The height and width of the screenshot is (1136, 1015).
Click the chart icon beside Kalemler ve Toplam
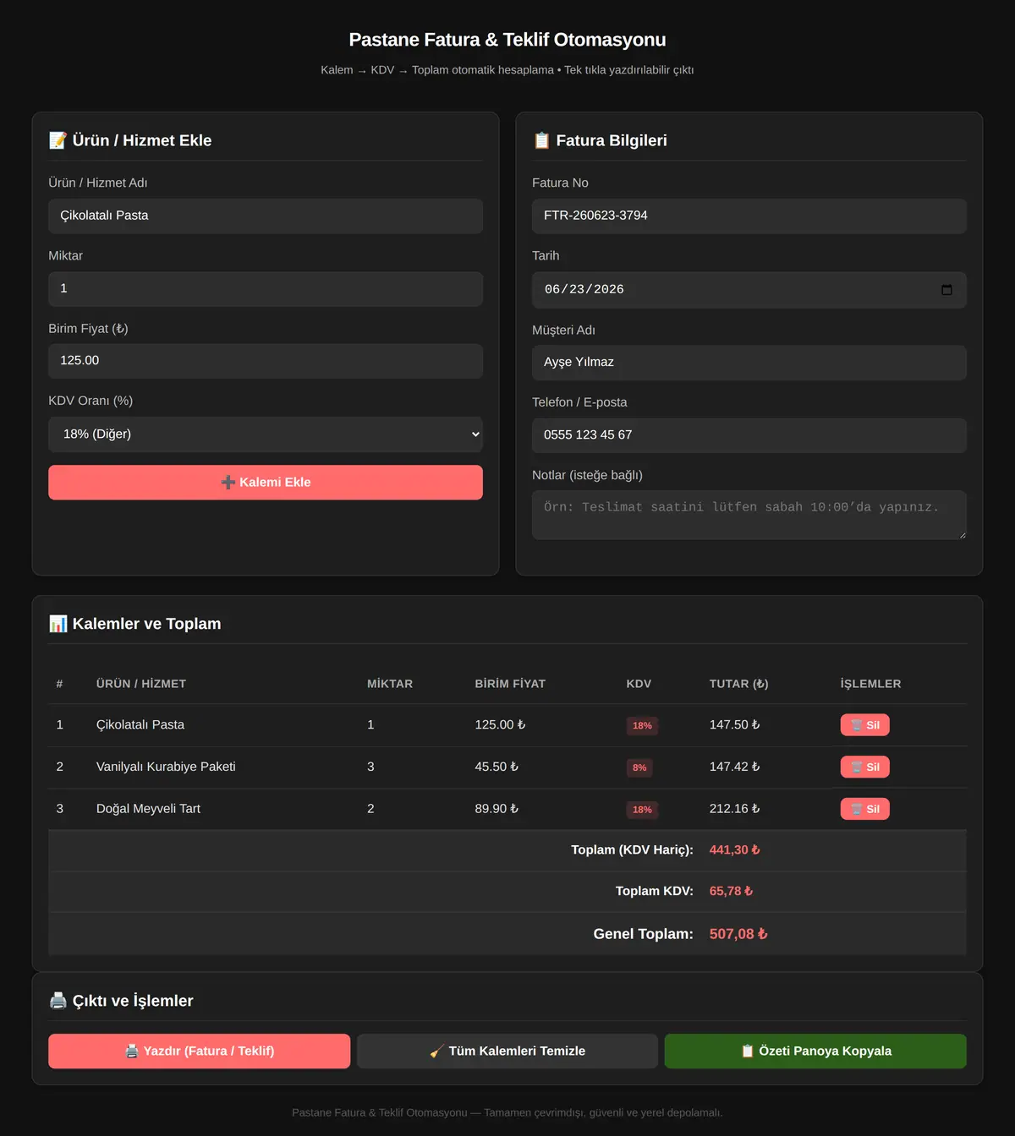[x=58, y=624]
